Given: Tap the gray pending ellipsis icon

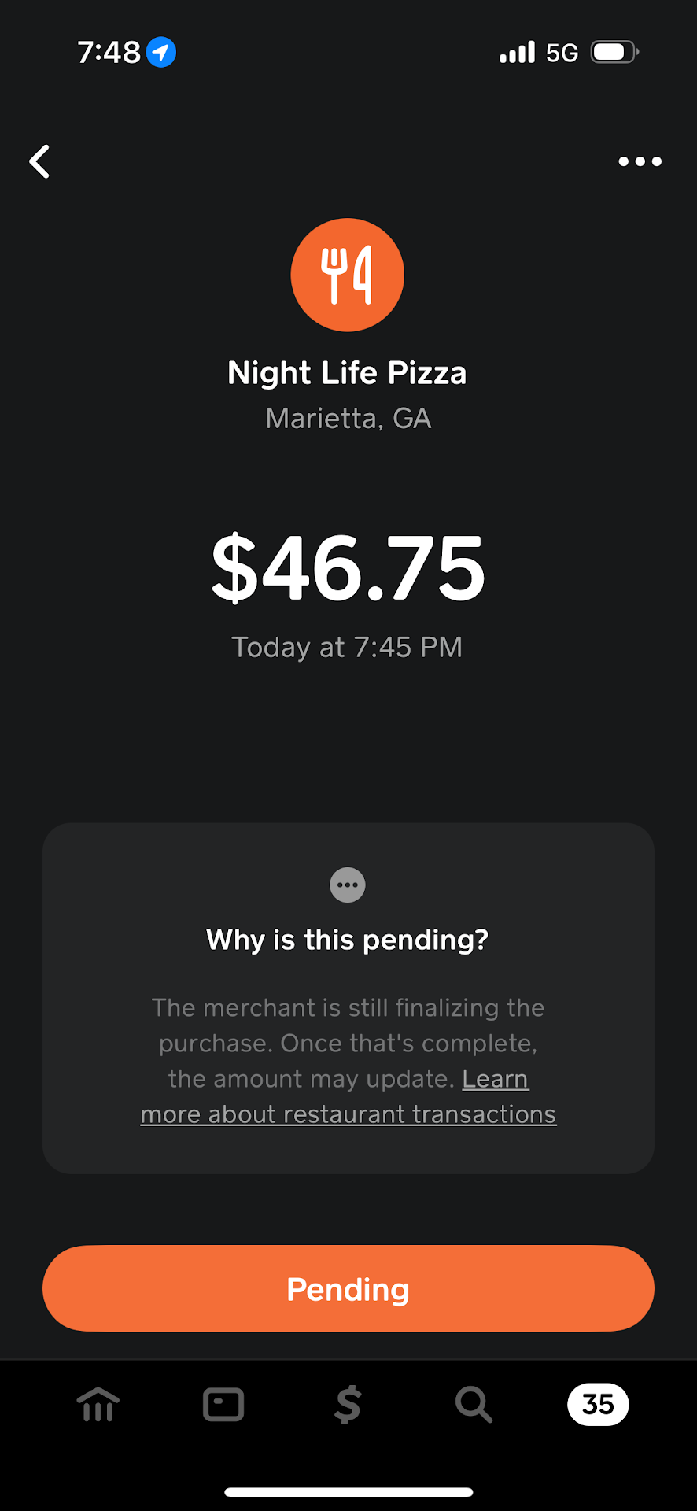Looking at the screenshot, I should click(348, 885).
